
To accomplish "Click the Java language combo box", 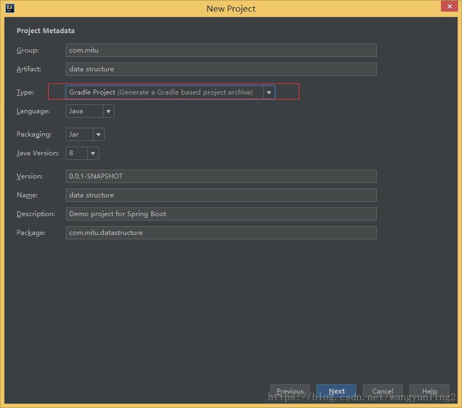I will (x=90, y=111).
